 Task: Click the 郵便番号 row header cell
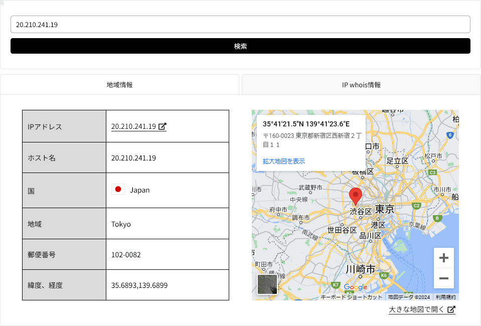[64, 255]
